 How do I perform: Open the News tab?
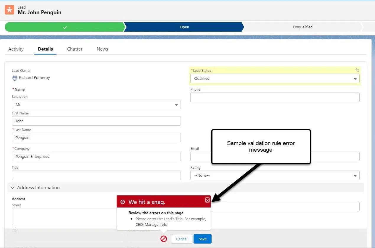102,49
